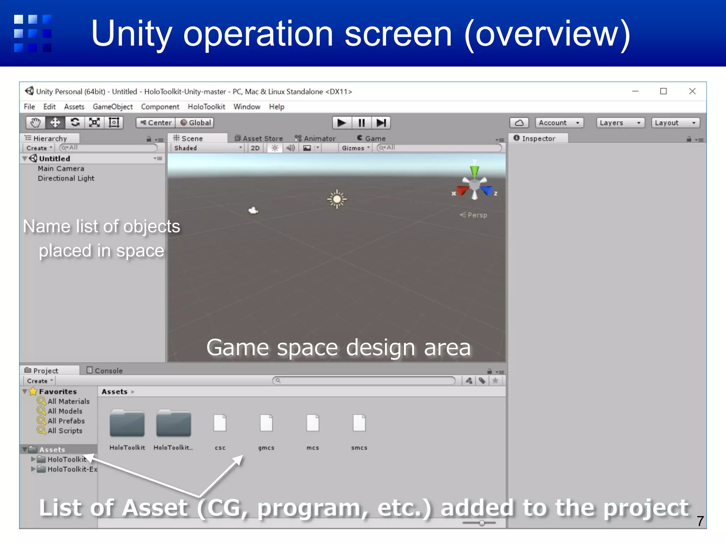Screen dimensions: 726x544
Task: Collapse the Untitled scene in Hierarchy
Action: pos(25,159)
